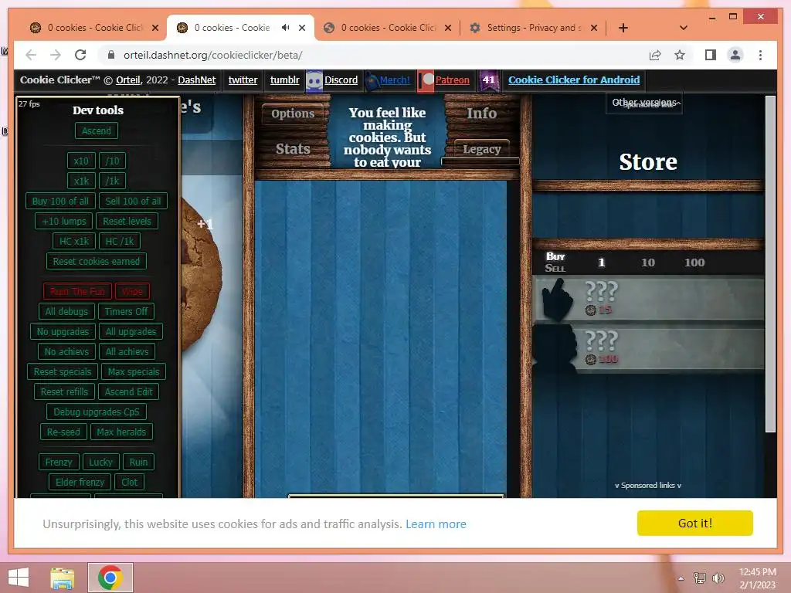
Task: Trigger the Clot effect
Action: (x=129, y=482)
